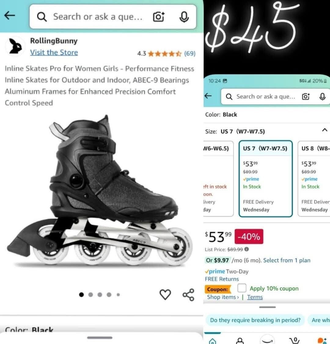The image size is (330, 344).
Task: Select the US 8 size option
Action: click(x=314, y=179)
